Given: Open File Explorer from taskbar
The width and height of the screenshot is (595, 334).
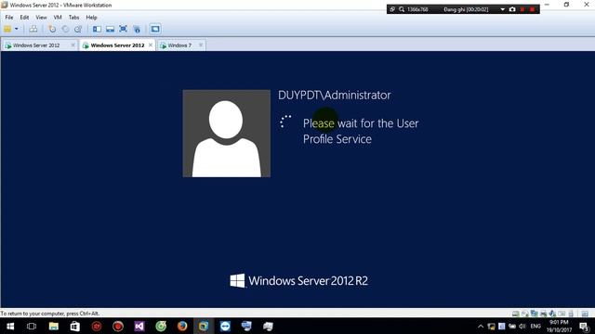Looking at the screenshot, I should click(x=54, y=326).
